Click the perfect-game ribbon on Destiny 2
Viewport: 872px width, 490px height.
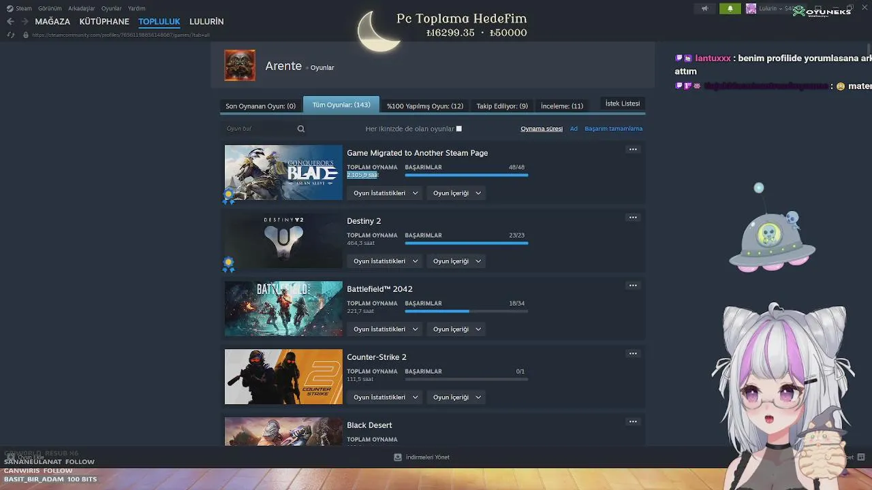229,264
